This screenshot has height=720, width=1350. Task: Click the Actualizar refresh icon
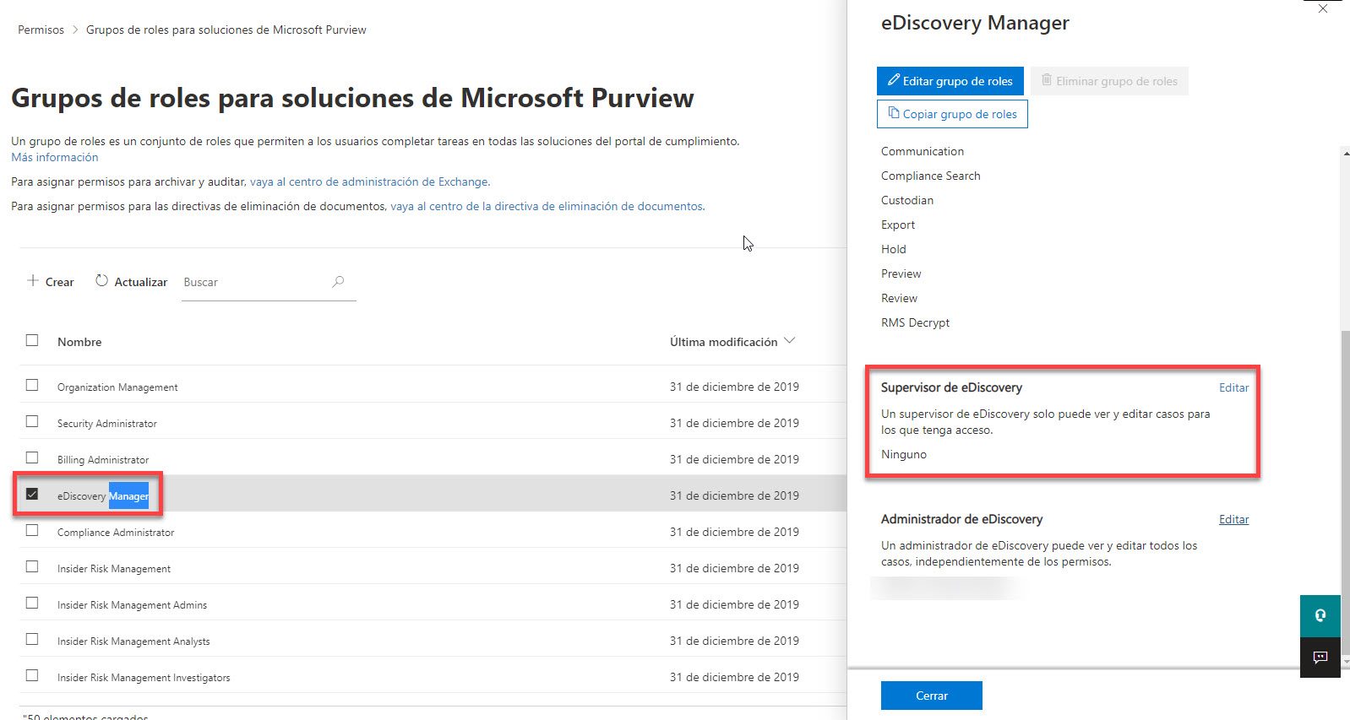coord(101,281)
